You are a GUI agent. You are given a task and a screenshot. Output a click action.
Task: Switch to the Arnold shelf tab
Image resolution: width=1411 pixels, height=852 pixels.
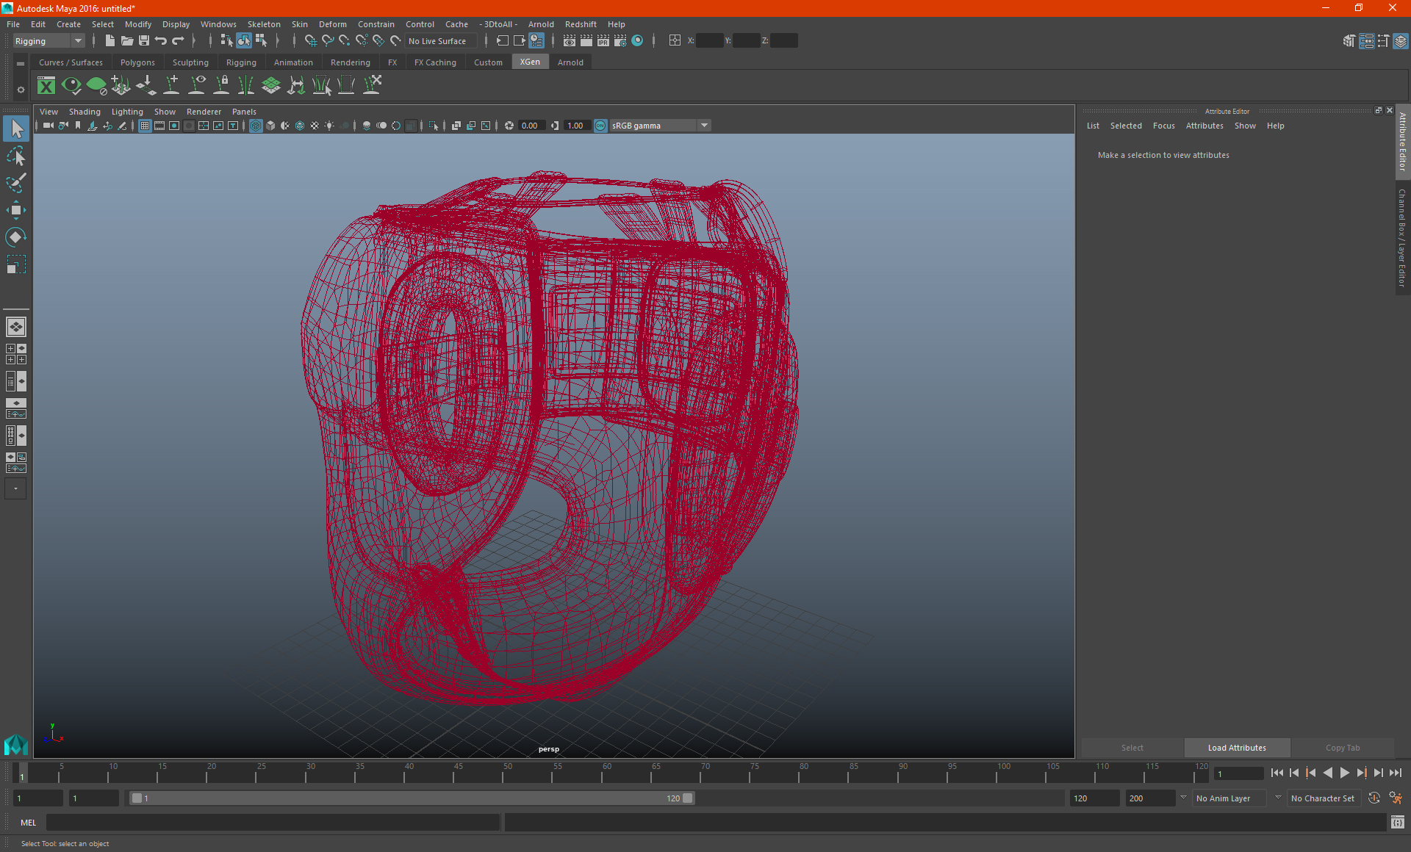[x=570, y=62]
